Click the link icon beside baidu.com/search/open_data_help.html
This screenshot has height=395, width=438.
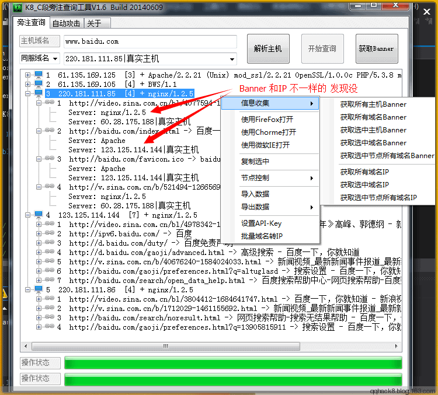pyautogui.click(x=50, y=279)
